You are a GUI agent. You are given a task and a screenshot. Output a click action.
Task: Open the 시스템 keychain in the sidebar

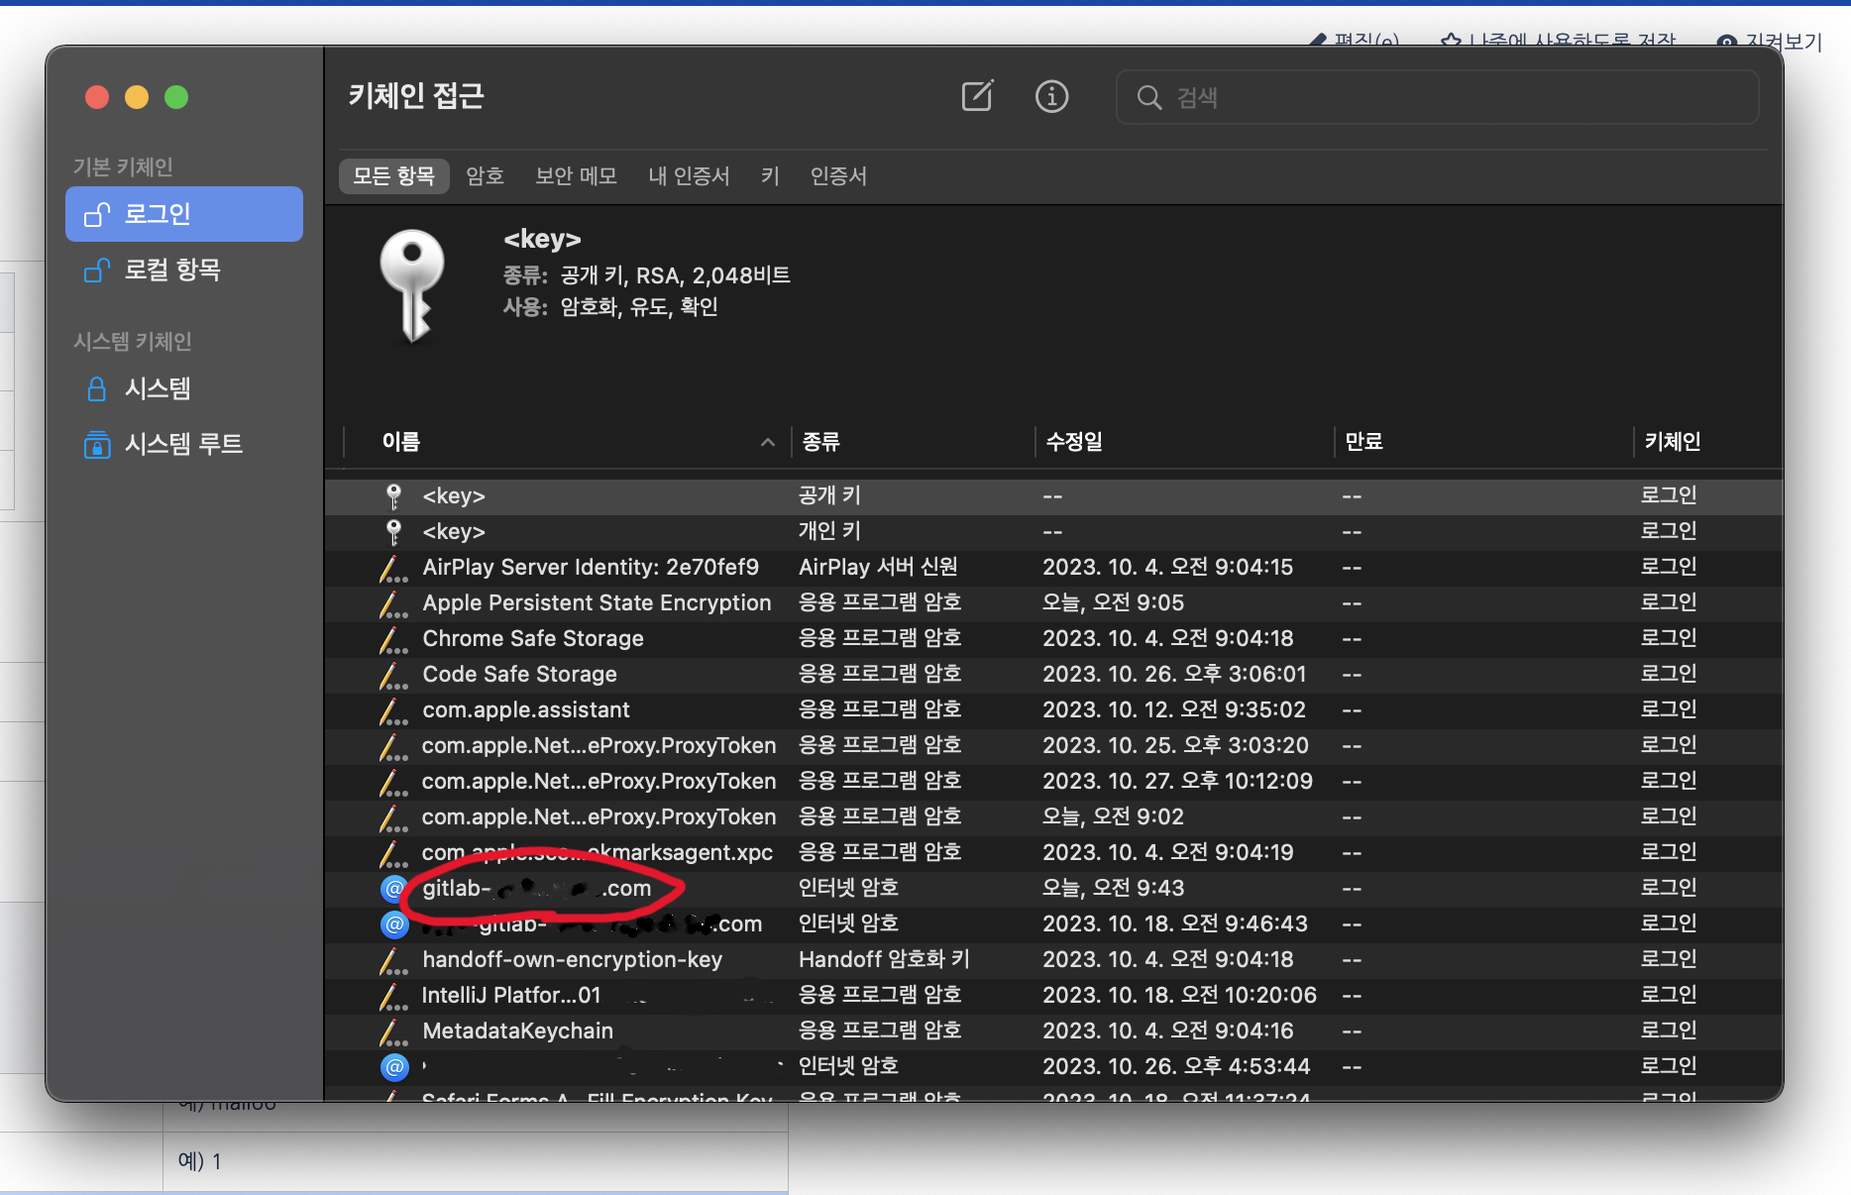click(x=184, y=388)
